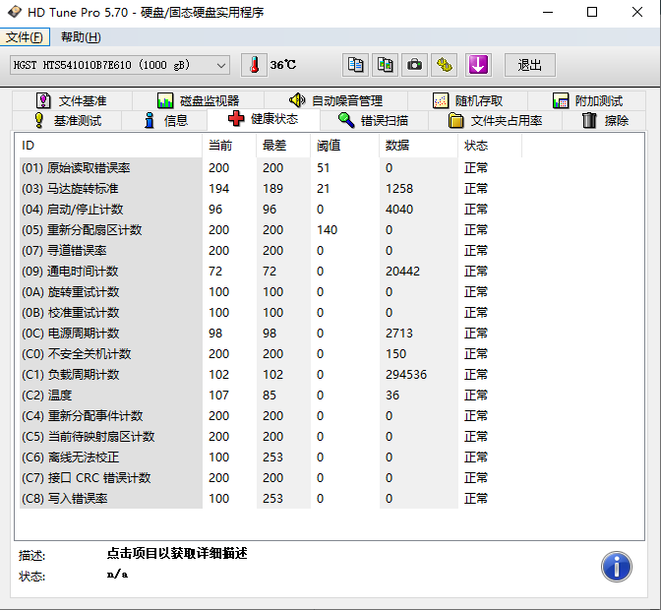Image resolution: width=661 pixels, height=610 pixels.
Task: Minimize the HD Tune Pro window
Action: [548, 12]
